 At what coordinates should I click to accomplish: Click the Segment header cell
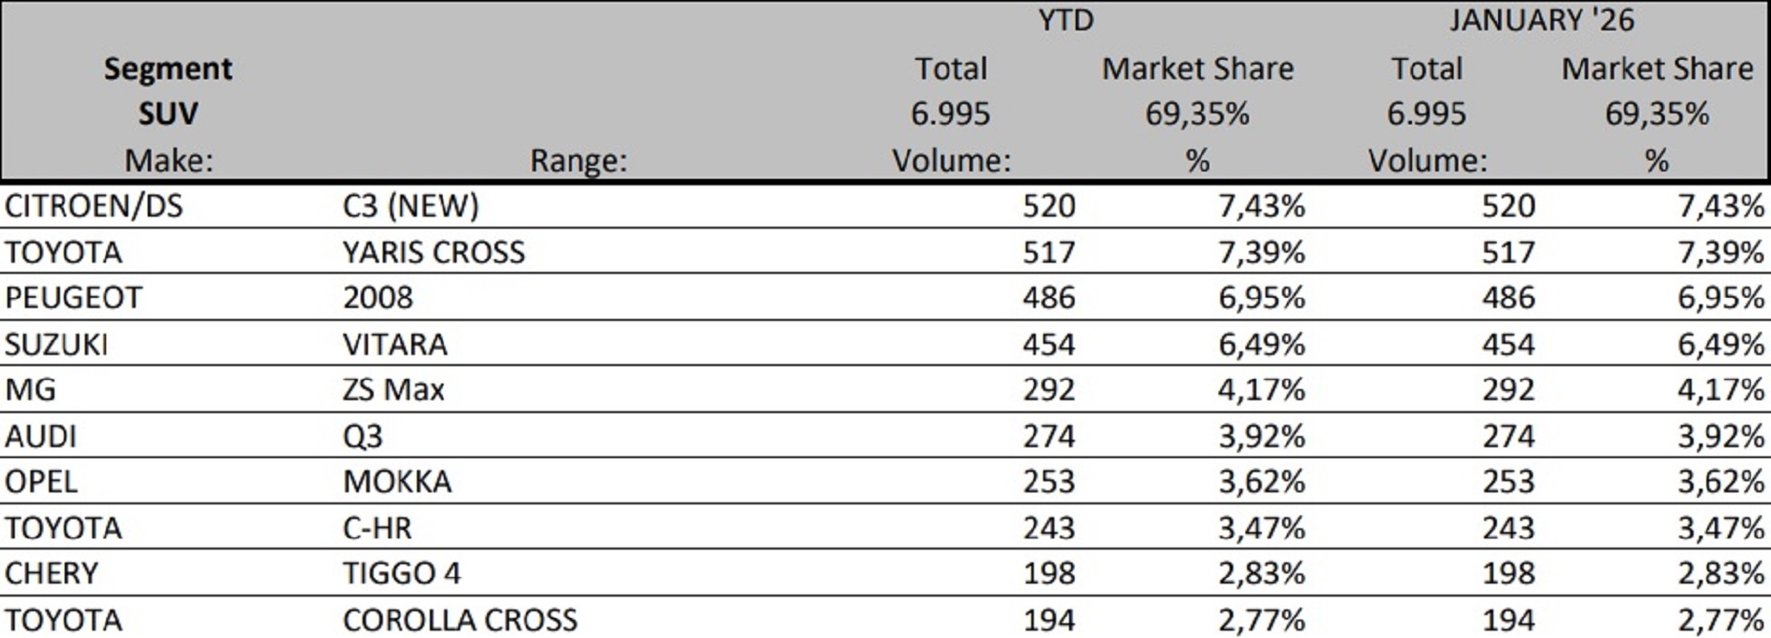pyautogui.click(x=168, y=69)
